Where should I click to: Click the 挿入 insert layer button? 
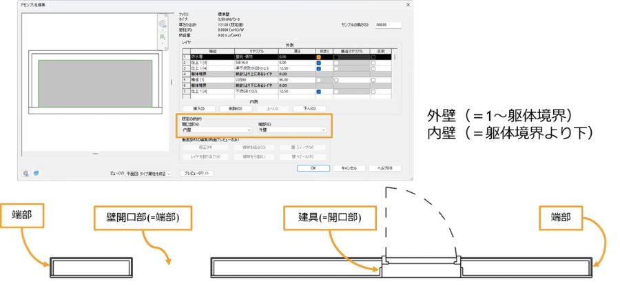[x=199, y=109]
